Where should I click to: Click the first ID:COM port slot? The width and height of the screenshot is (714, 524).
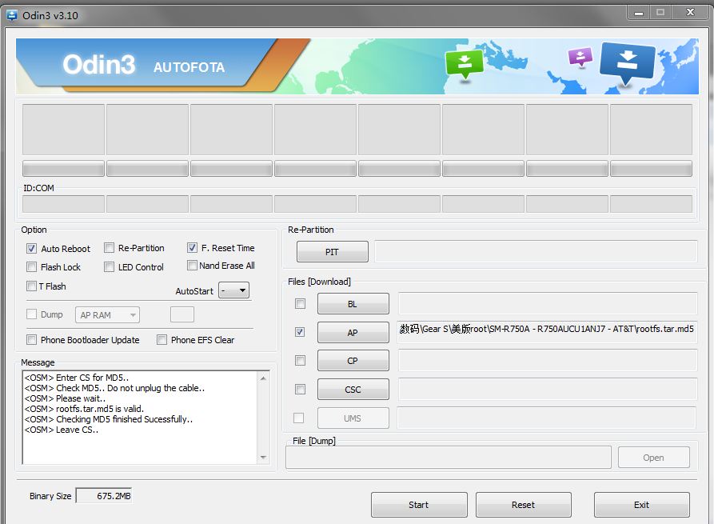coord(63,204)
